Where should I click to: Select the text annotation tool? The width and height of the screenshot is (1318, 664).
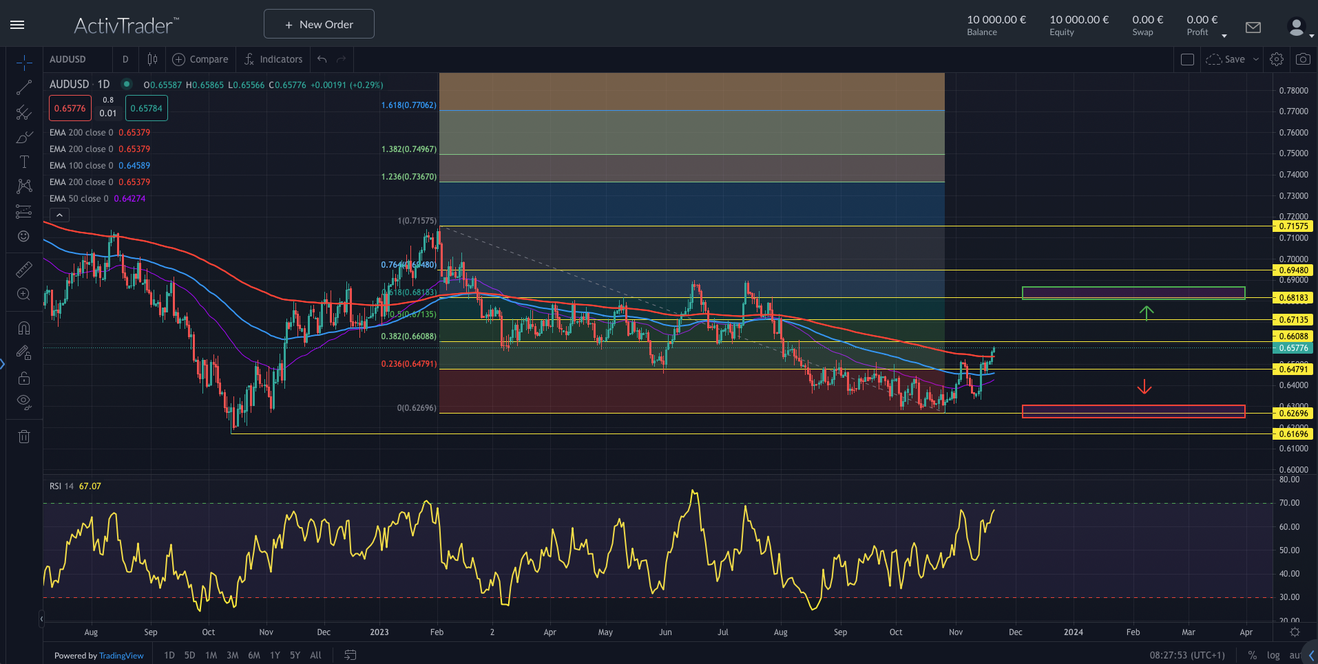click(x=23, y=162)
